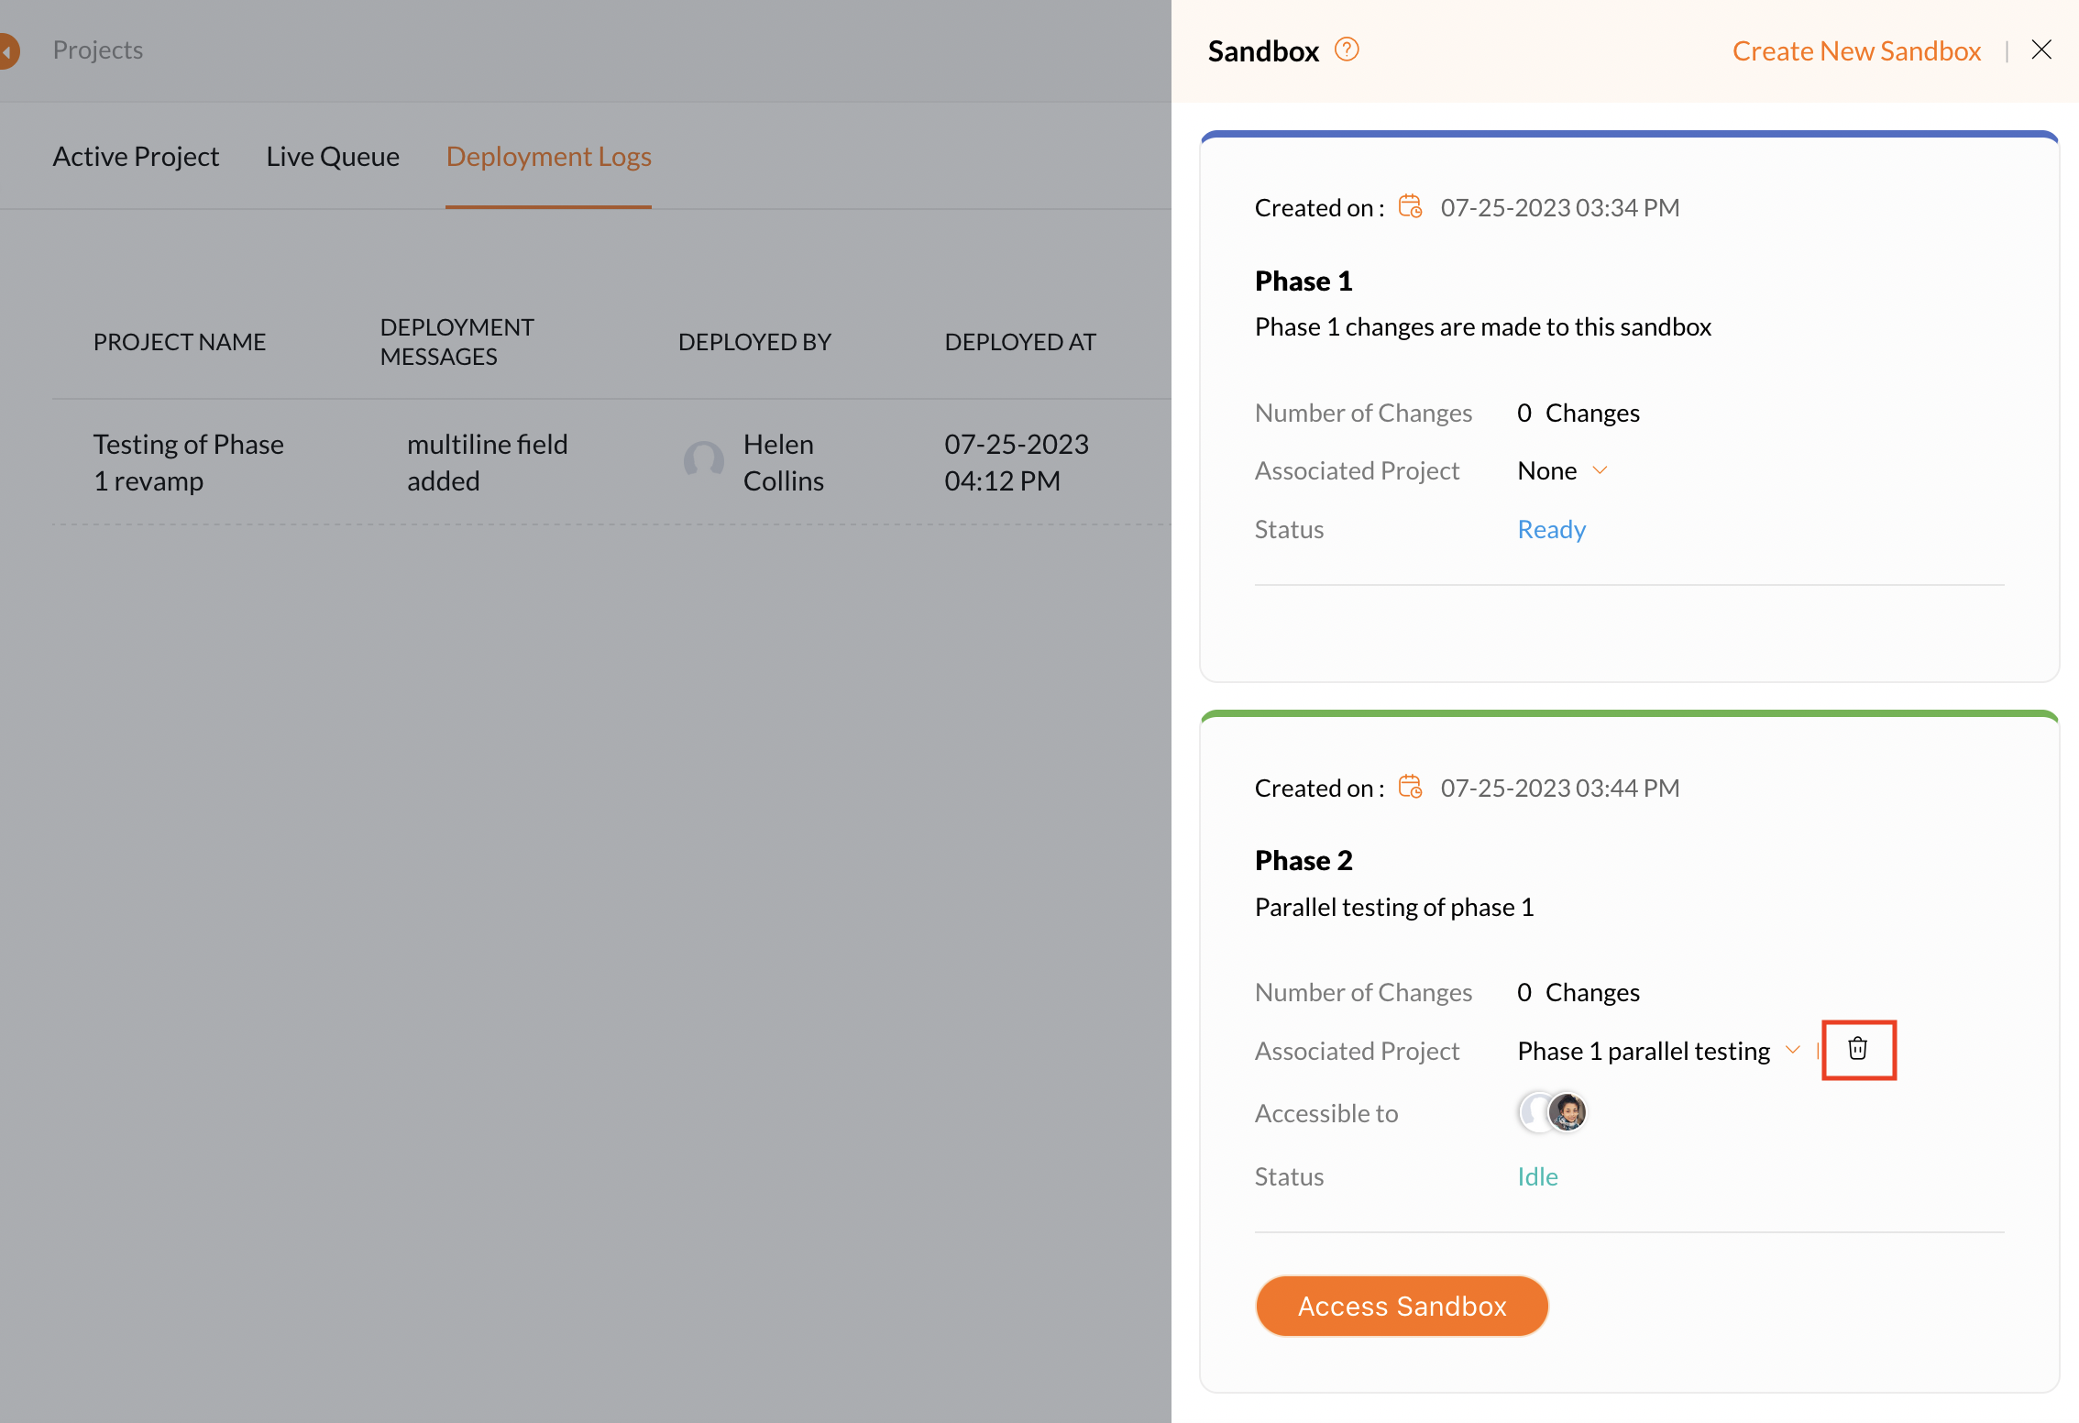Switch to the Live Queue tab
2079x1423 pixels.
(333, 157)
